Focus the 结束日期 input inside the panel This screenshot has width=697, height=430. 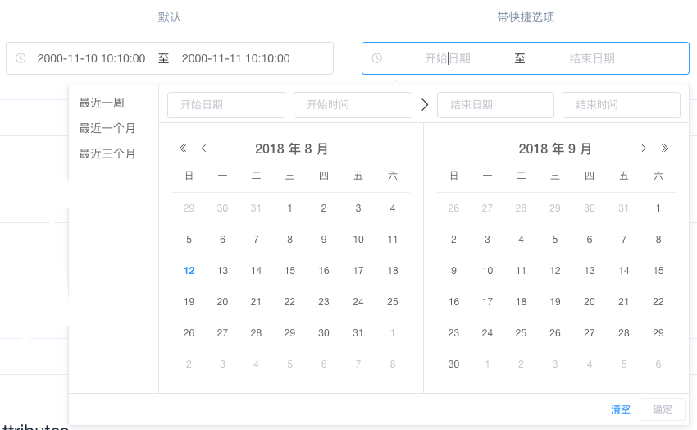point(495,105)
